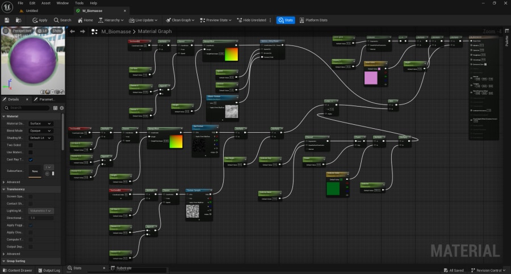Open the Blend Mode dropdown

tap(41, 130)
